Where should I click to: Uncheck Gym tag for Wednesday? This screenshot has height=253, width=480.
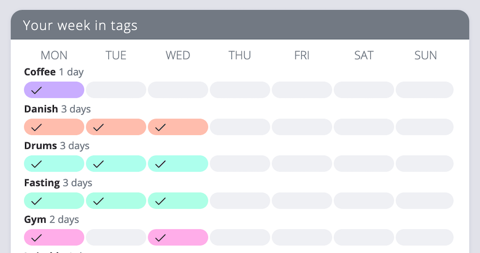pos(178,238)
